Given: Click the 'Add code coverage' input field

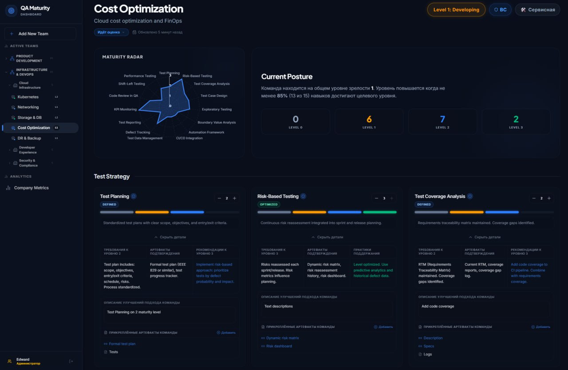Looking at the screenshot, I should (x=485, y=309).
